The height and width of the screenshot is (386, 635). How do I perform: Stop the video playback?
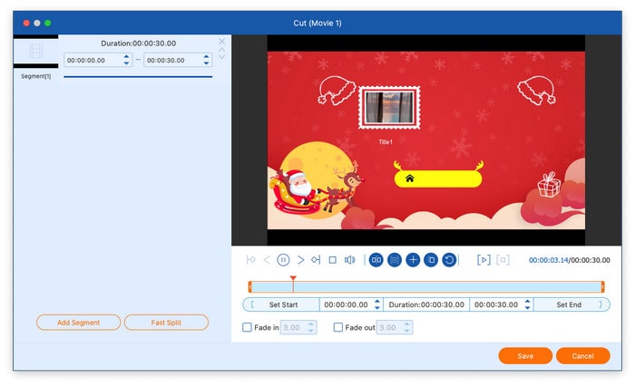[332, 260]
